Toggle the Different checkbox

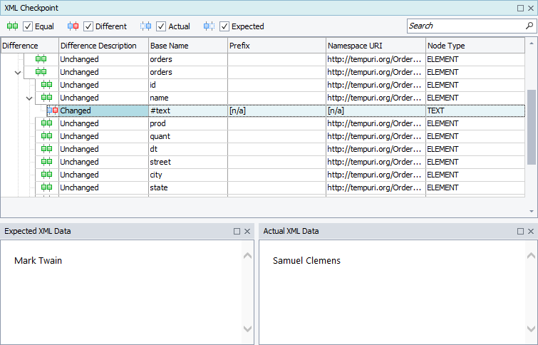[x=89, y=26]
